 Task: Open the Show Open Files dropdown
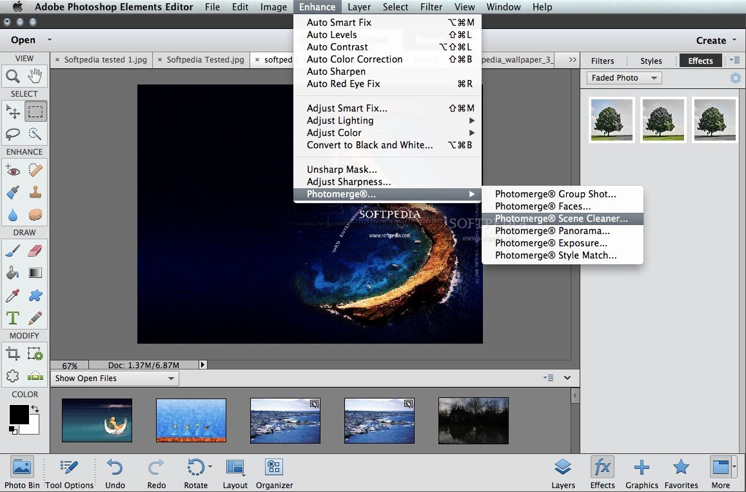(x=114, y=379)
